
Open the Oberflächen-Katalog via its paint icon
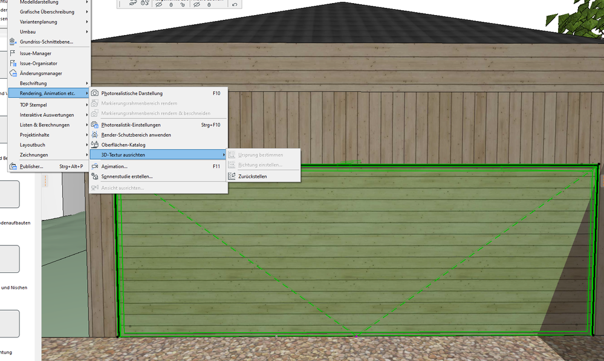[x=95, y=145]
